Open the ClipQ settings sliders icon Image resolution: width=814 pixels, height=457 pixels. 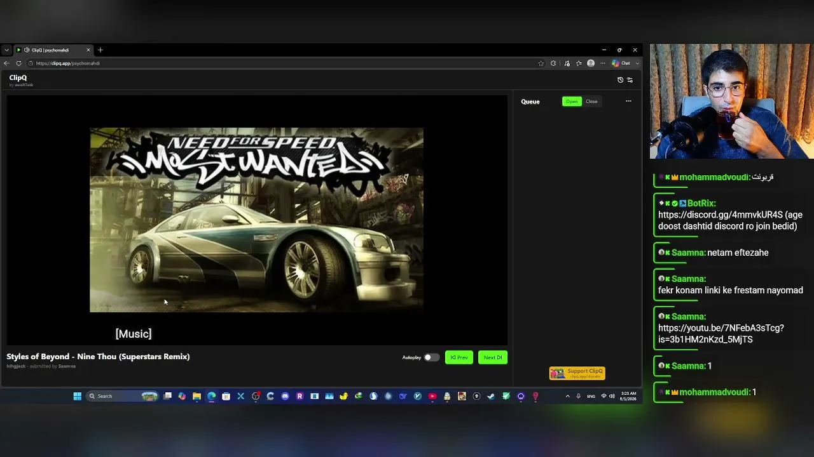point(630,80)
